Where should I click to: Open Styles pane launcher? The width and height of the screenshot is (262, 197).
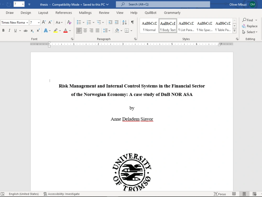pyautogui.click(x=237, y=39)
